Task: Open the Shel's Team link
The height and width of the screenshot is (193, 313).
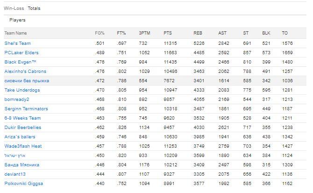Action: (x=18, y=43)
